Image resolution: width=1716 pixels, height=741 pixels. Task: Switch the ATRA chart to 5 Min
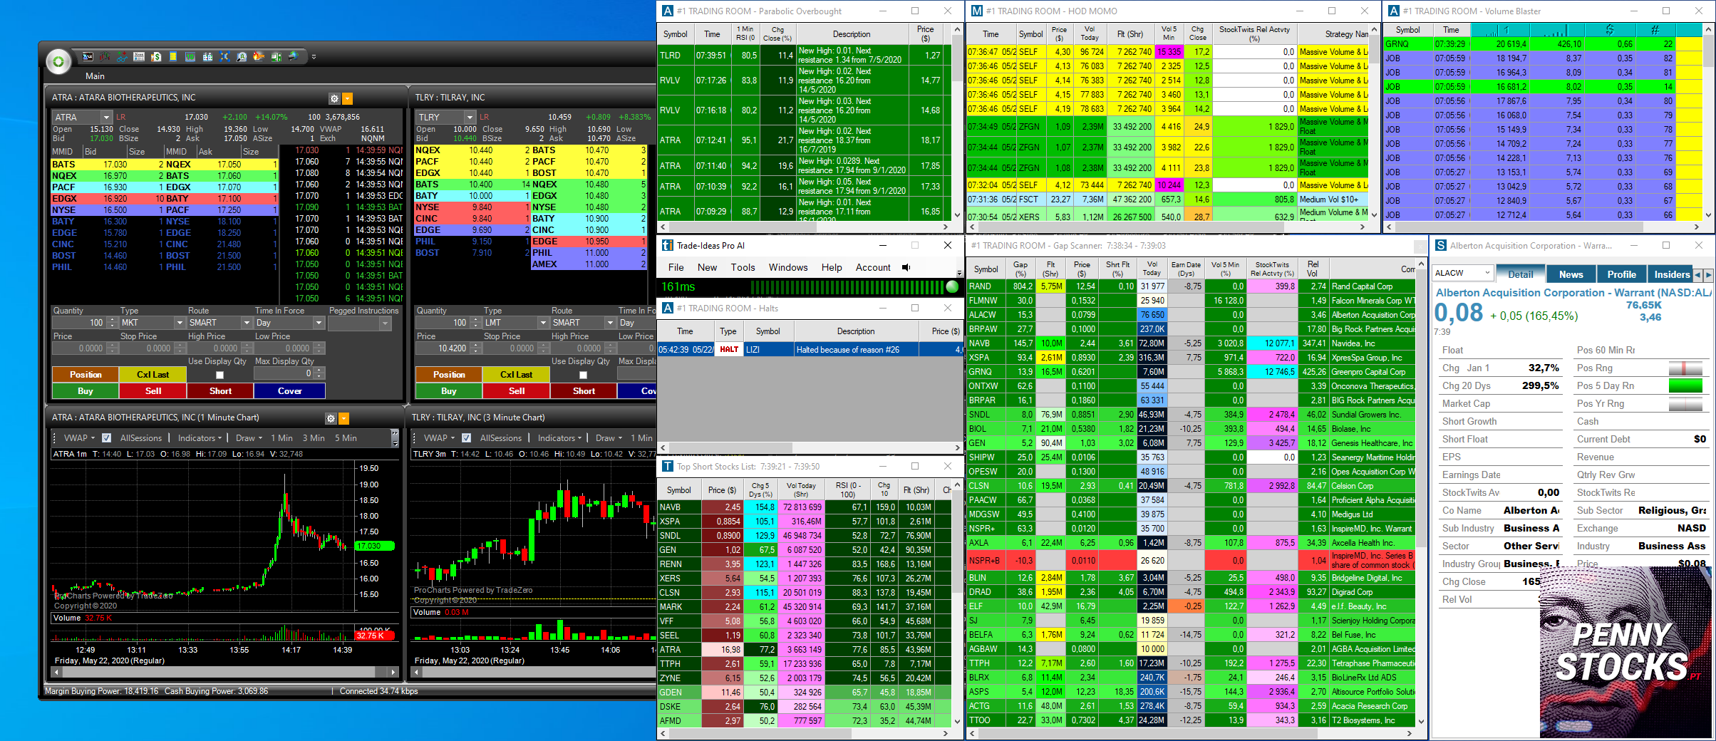point(346,438)
